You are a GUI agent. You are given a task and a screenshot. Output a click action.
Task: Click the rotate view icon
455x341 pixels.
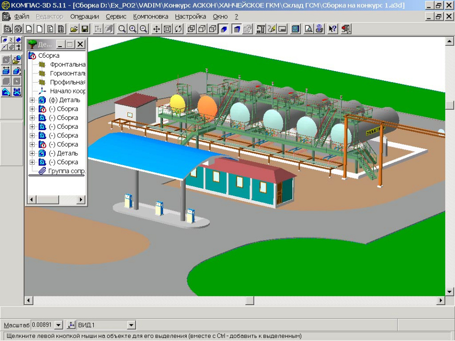[178, 29]
